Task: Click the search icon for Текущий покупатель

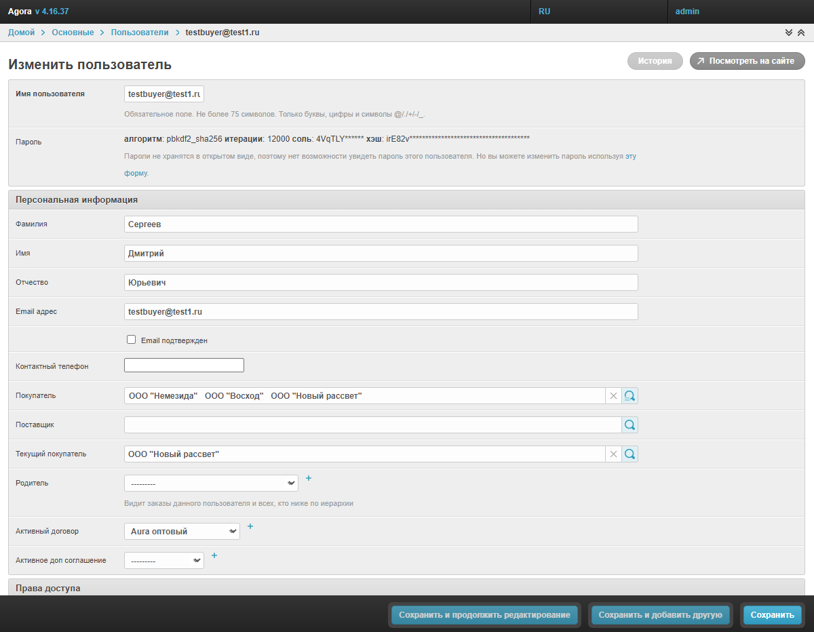Action: point(629,454)
